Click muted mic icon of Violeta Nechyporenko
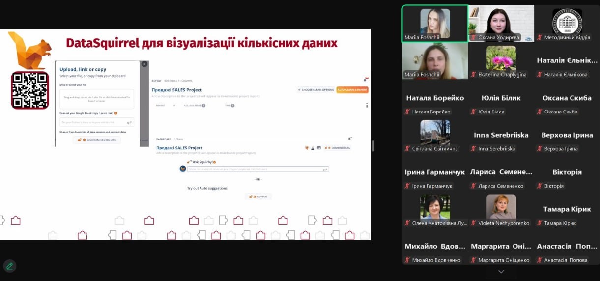This screenshot has height=281, width=600. pos(474,223)
